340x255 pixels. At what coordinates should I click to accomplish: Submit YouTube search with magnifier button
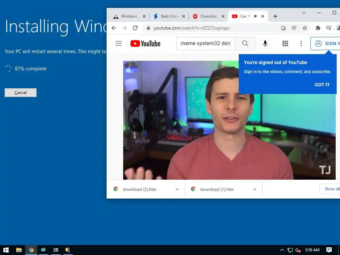[x=245, y=43]
